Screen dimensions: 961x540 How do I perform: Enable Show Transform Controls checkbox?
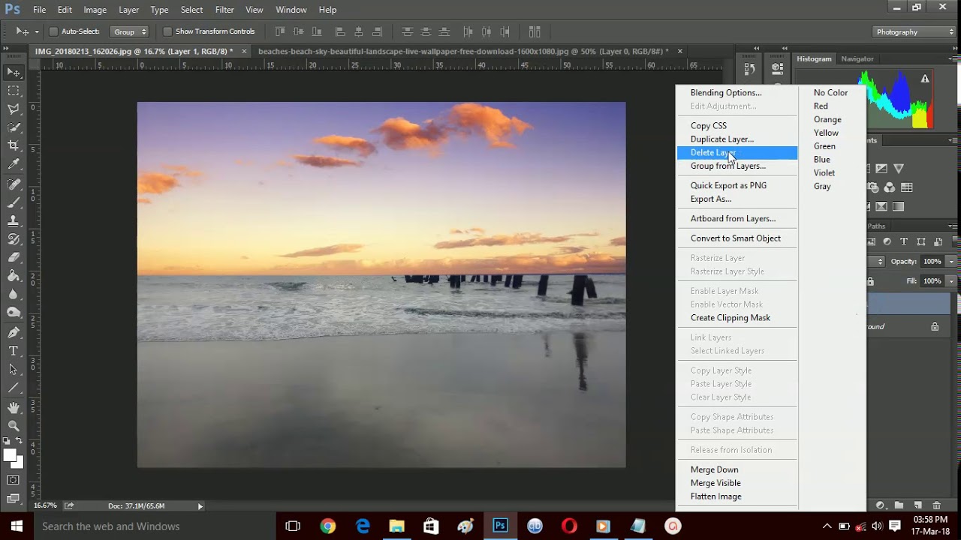[x=167, y=31]
